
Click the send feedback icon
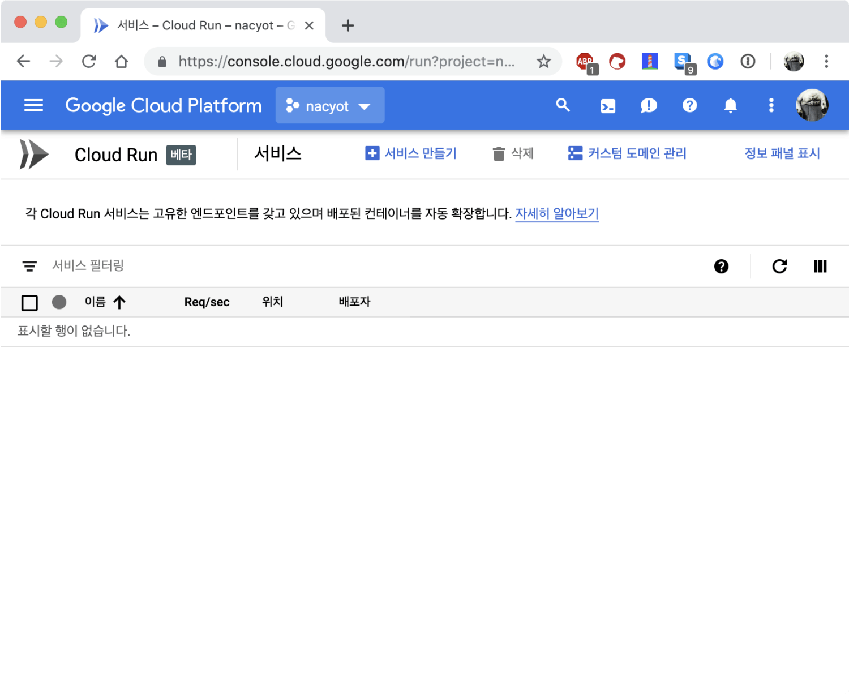(x=649, y=106)
